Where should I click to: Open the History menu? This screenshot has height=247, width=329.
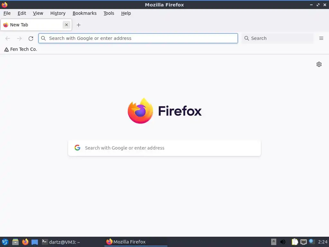click(x=58, y=13)
